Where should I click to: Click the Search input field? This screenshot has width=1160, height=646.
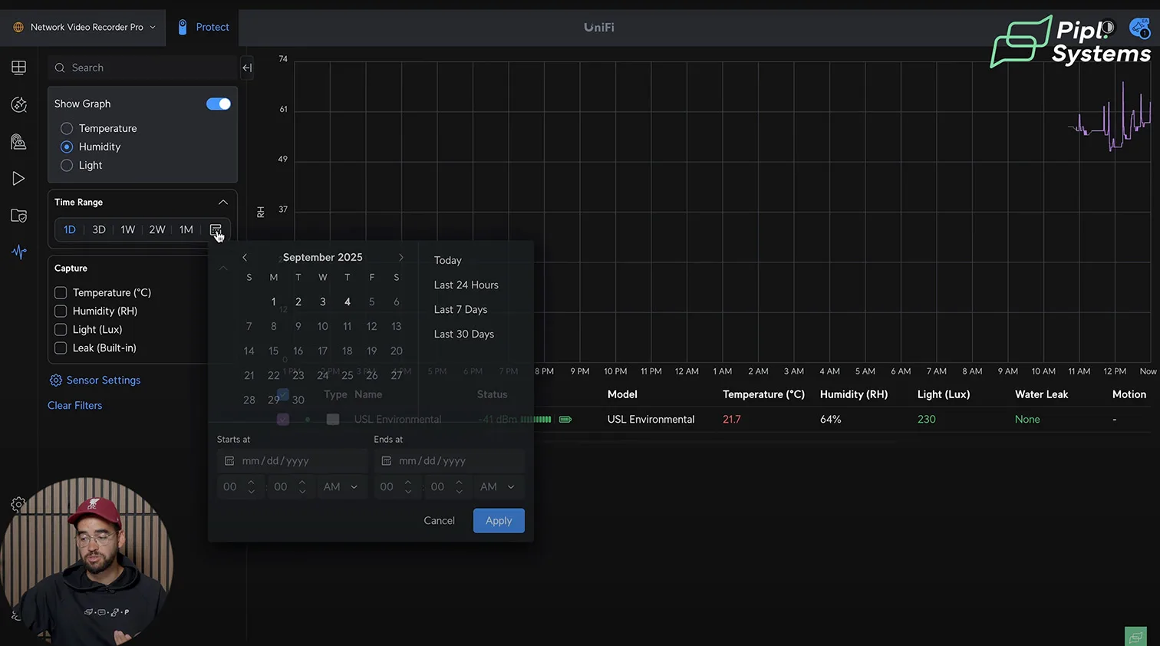143,68
